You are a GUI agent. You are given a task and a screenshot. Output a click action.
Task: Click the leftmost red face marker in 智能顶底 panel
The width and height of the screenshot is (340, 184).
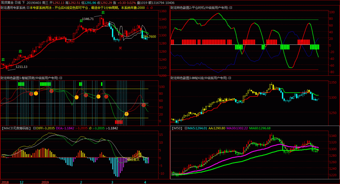pyautogui.click(x=31, y=94)
